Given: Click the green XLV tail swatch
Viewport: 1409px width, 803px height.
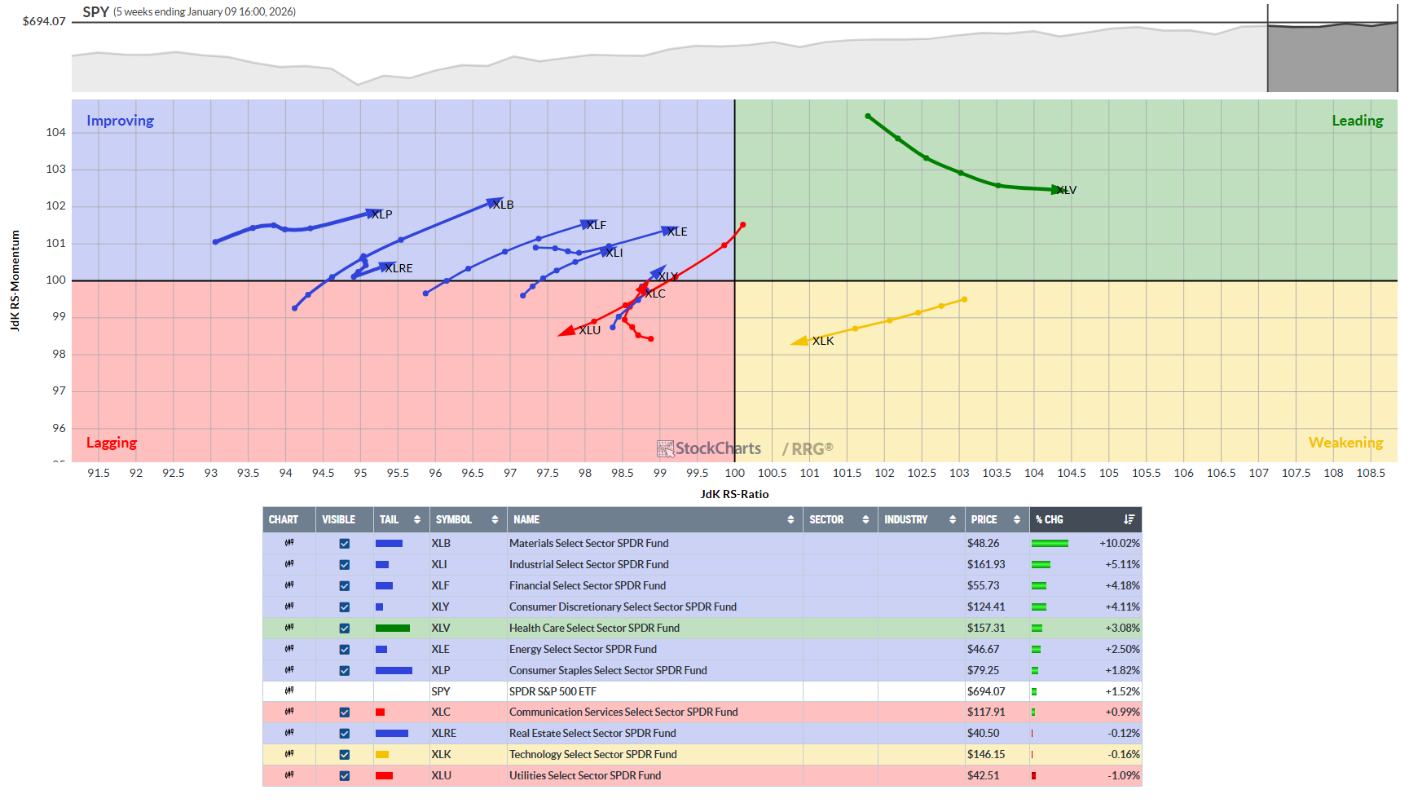Looking at the screenshot, I should click(393, 628).
